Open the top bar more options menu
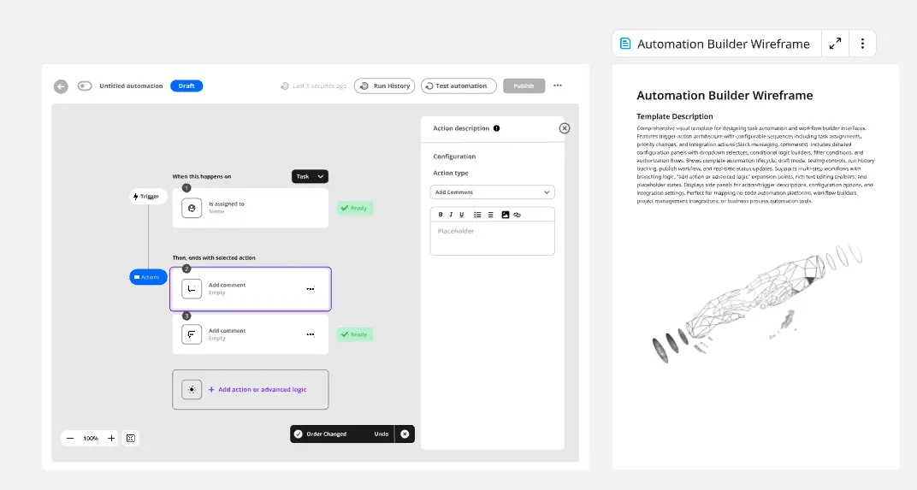Viewport: 917px width, 490px height. [x=558, y=86]
